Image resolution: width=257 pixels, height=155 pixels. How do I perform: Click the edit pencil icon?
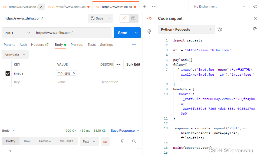tap(124, 18)
